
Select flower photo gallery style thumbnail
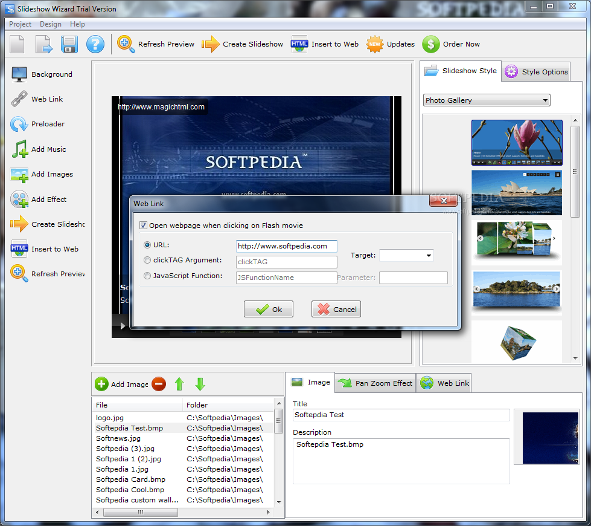(517, 143)
